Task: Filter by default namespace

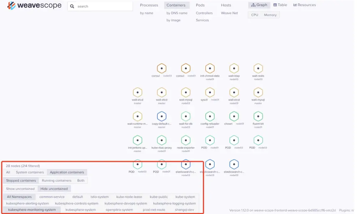Action: point(77,197)
